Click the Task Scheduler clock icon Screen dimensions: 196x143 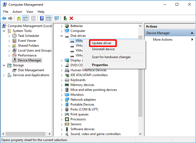(14, 36)
